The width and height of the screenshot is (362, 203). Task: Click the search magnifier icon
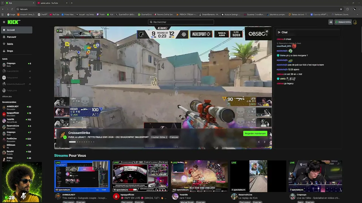[x=151, y=22]
